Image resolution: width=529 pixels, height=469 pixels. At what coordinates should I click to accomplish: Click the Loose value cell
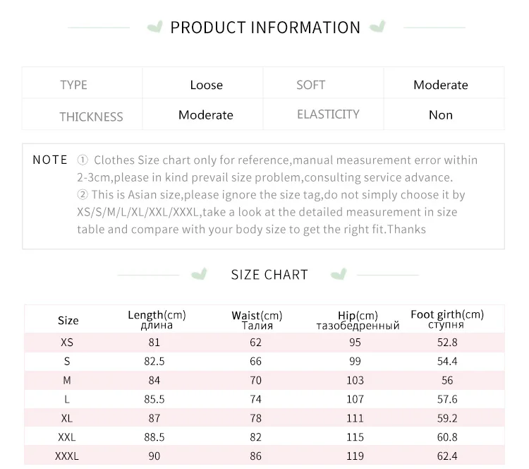click(202, 83)
